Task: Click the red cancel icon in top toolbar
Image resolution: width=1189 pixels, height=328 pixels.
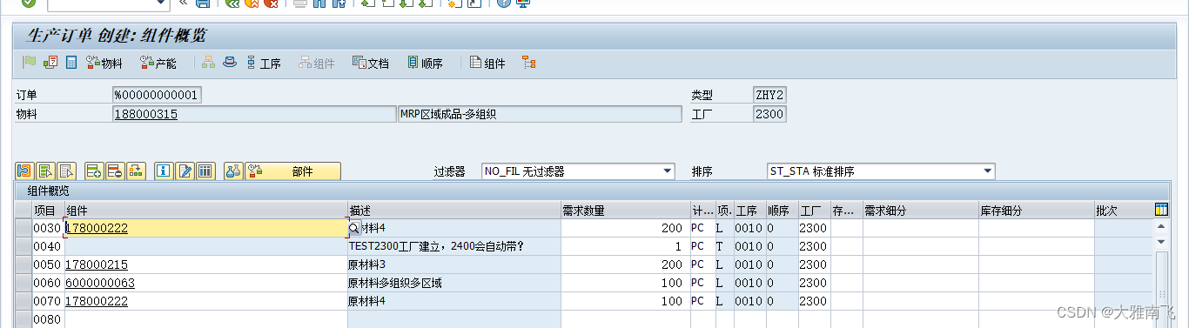Action: tap(271, 3)
